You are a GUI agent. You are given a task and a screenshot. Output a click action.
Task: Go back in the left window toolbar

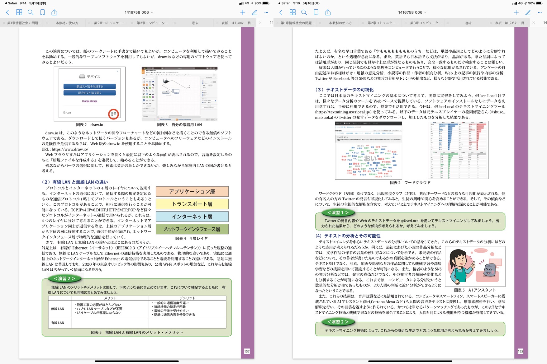pos(7,12)
